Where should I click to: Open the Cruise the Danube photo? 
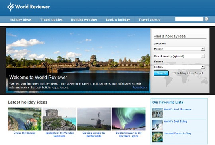pos(25,119)
